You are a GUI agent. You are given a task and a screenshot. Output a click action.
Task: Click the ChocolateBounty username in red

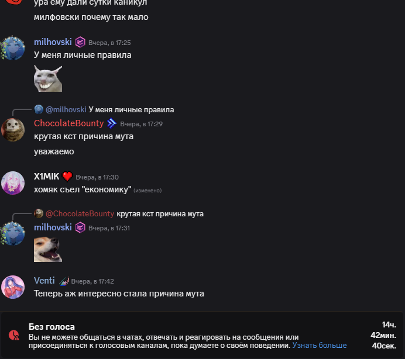tap(68, 123)
